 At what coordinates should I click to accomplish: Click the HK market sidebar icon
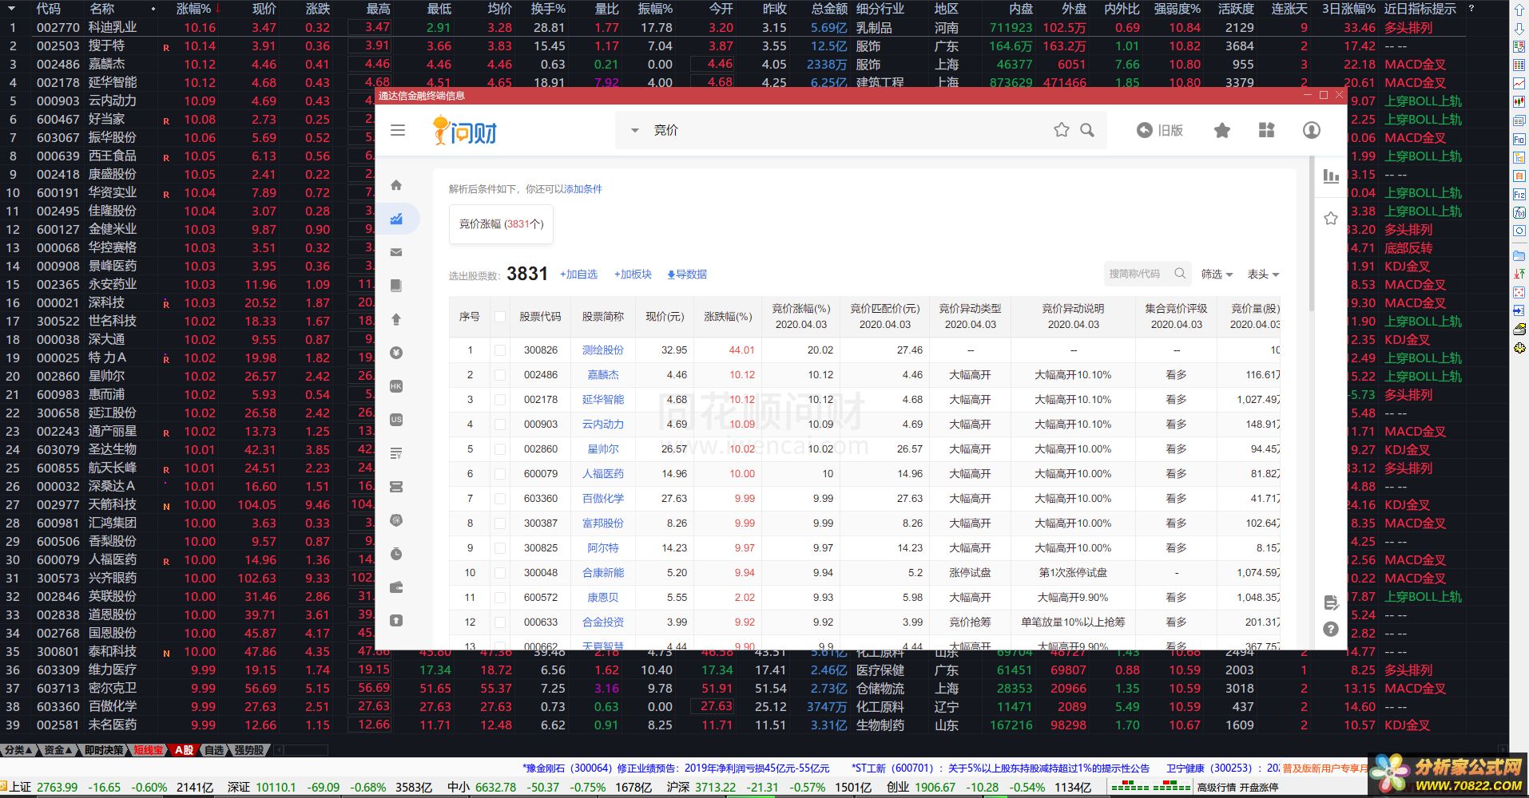tap(396, 386)
